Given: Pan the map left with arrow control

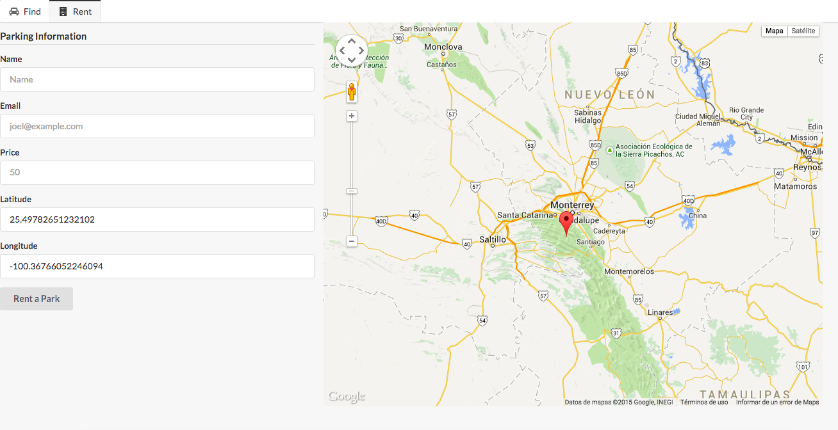Looking at the screenshot, I should [341, 51].
